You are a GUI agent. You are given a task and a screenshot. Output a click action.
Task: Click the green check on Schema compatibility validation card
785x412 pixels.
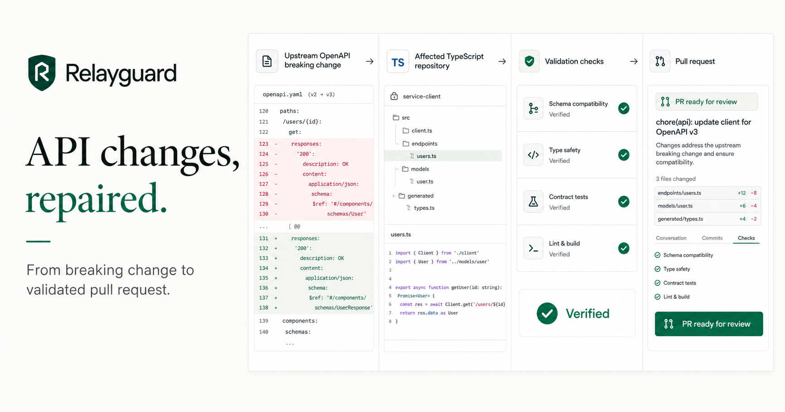[x=624, y=108]
